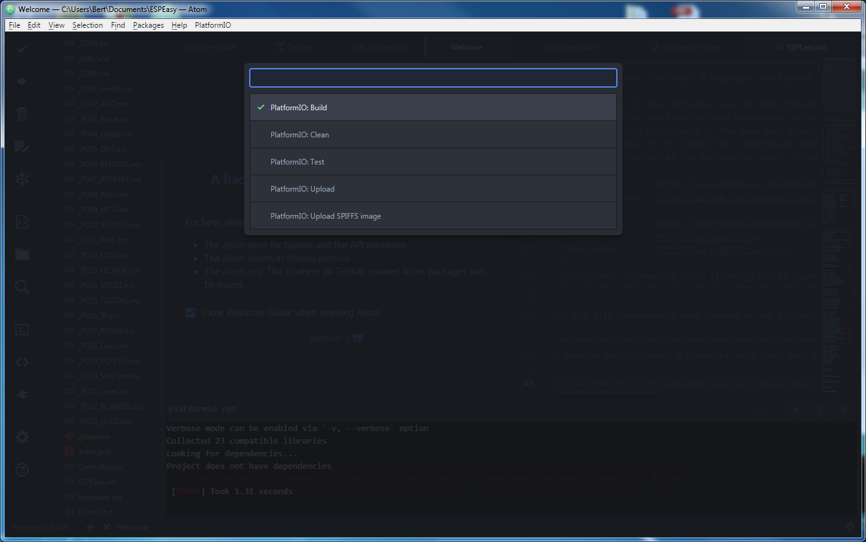Click the X icon in the status bar
The width and height of the screenshot is (866, 542).
[x=106, y=527]
